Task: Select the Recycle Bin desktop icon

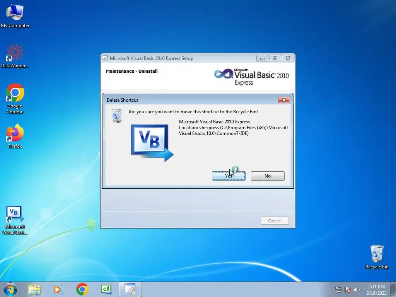Action: [x=377, y=257]
